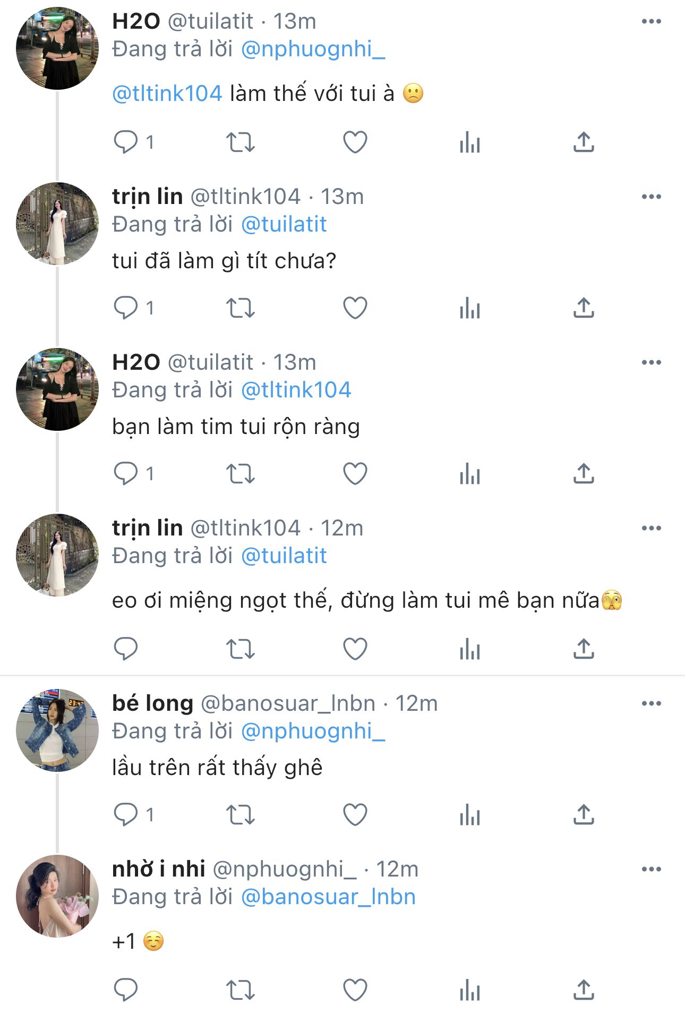The width and height of the screenshot is (685, 1012).
Task: Reply to bé long's "lầu trên rất thấy ghê" tweet
Action: point(126,814)
